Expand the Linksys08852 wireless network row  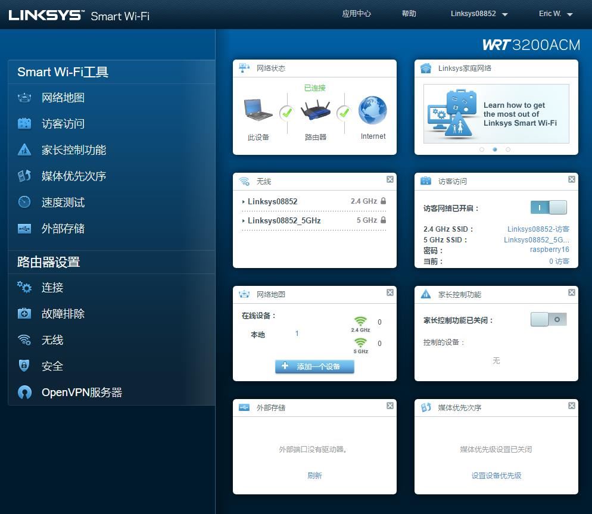[314, 201]
